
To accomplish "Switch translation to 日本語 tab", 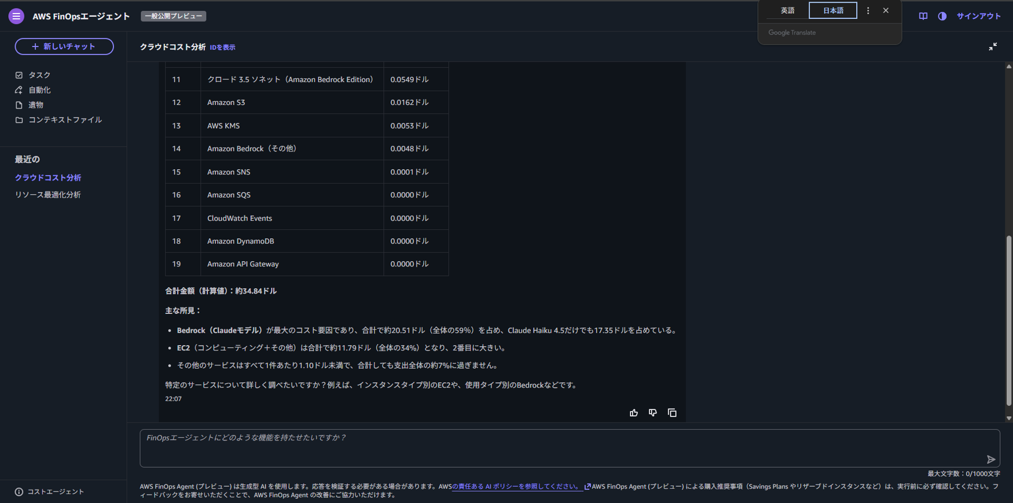I will click(x=833, y=10).
